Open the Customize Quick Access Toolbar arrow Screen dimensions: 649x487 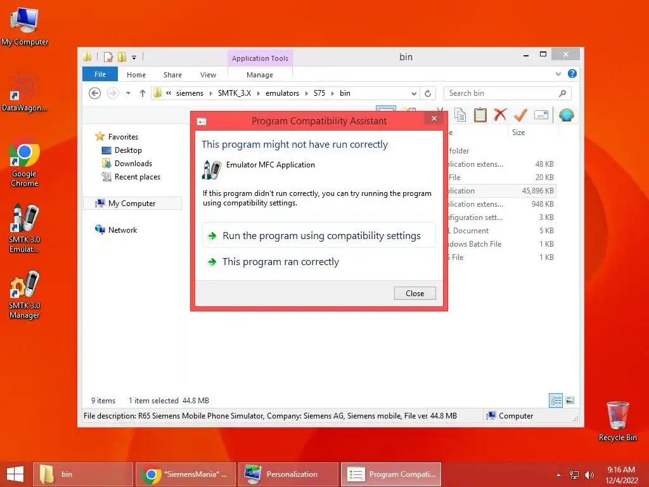pos(134,58)
